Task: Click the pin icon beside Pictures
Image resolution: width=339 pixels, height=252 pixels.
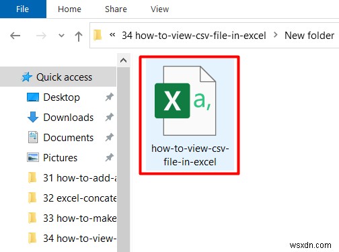Action: pos(110,157)
